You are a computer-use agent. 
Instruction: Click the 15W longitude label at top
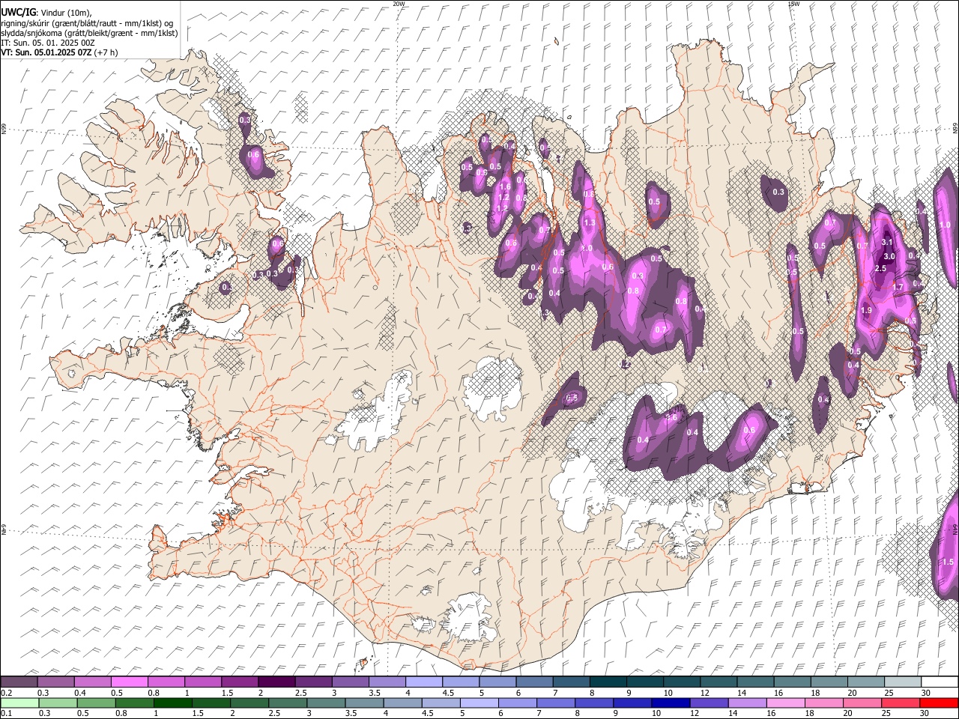click(793, 4)
